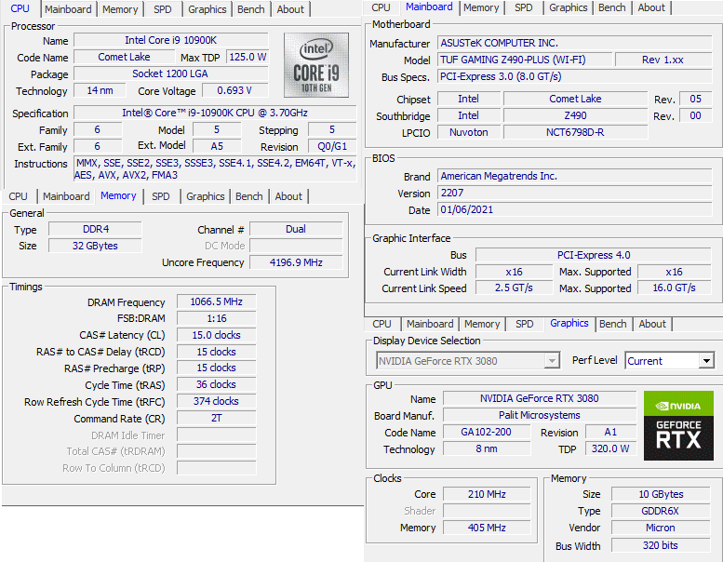Click the Board Manuf. value 'Palit Microsystems'

pos(540,415)
